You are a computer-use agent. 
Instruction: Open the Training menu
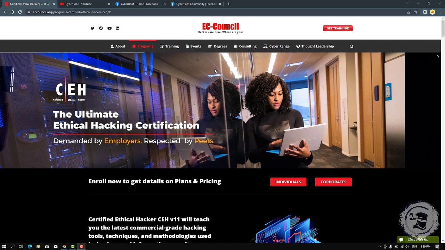click(169, 46)
